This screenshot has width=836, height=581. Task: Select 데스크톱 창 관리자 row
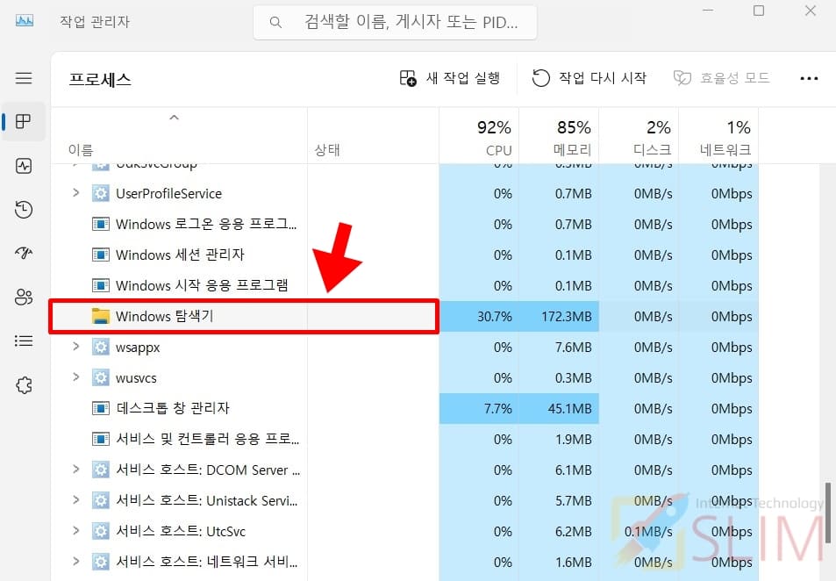pyautogui.click(x=405, y=409)
